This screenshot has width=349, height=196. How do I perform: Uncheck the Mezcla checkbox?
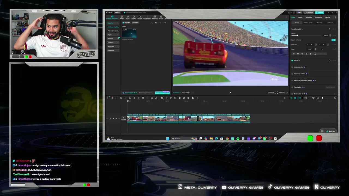point(292,60)
